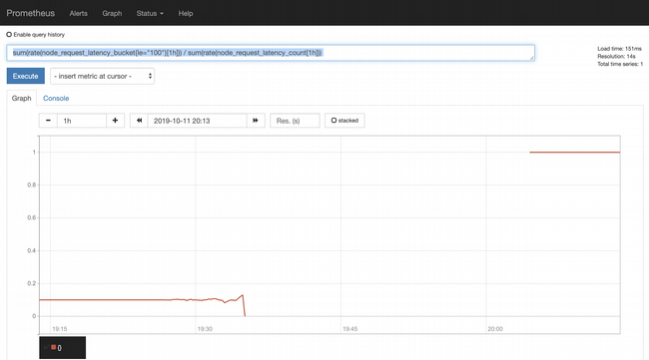Rewind the end time with backward icon
The width and height of the screenshot is (649, 360).
pyautogui.click(x=139, y=121)
